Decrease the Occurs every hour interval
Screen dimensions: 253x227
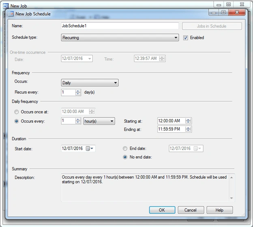click(78, 122)
